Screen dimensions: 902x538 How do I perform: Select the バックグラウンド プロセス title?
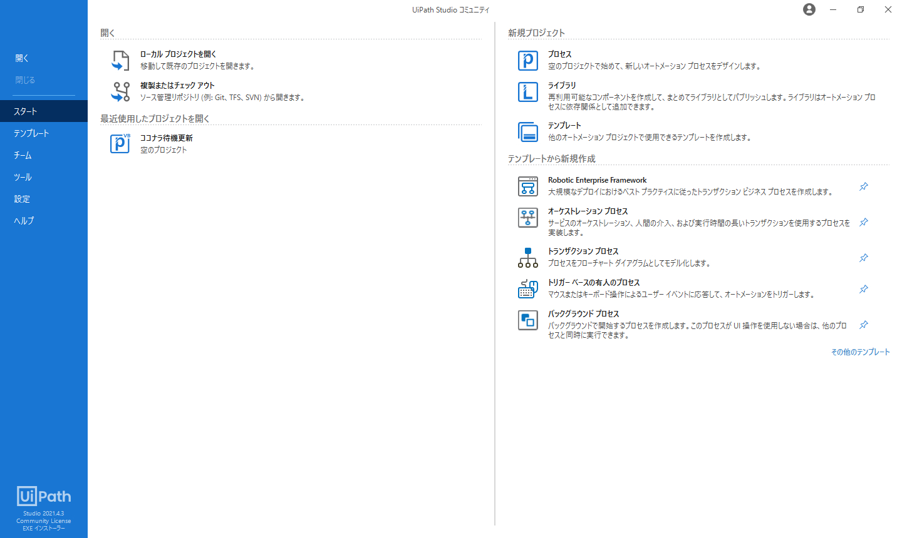click(583, 314)
